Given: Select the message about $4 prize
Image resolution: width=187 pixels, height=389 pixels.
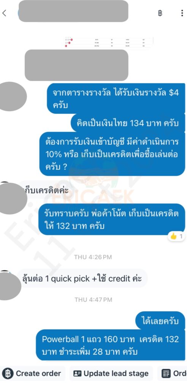Looking at the screenshot, I should (x=116, y=98).
